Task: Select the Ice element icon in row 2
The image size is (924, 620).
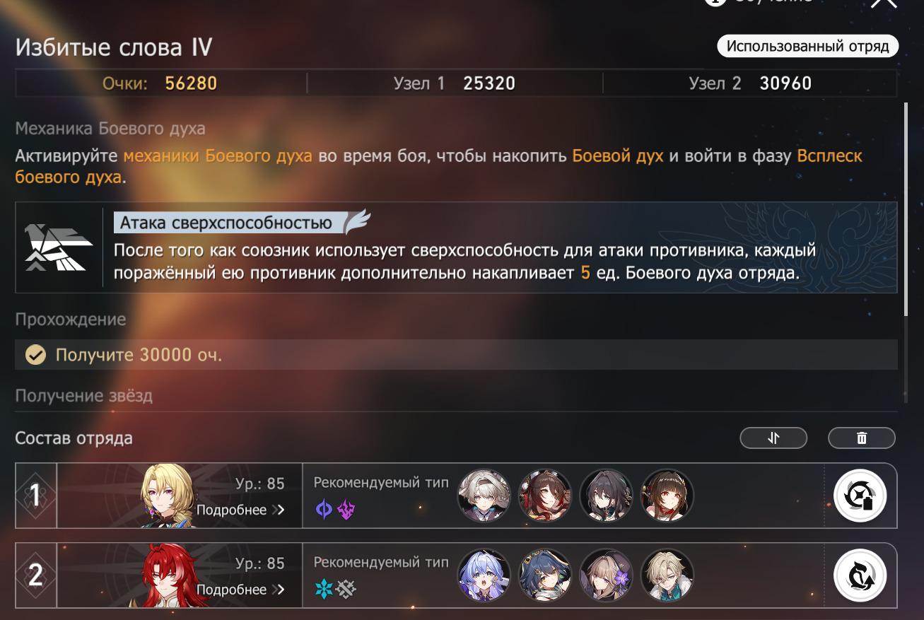Action: 324,589
